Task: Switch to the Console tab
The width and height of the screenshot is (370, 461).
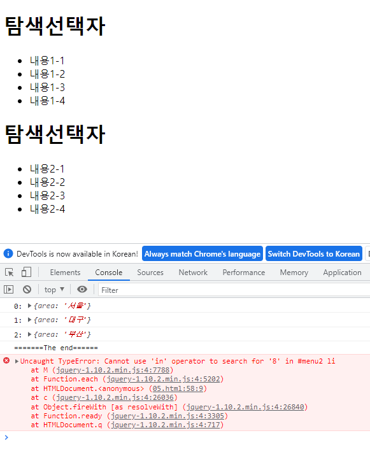Action: [108, 273]
